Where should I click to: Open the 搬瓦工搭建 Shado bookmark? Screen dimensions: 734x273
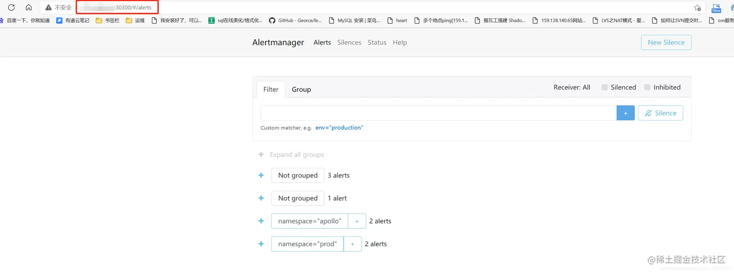tap(500, 20)
